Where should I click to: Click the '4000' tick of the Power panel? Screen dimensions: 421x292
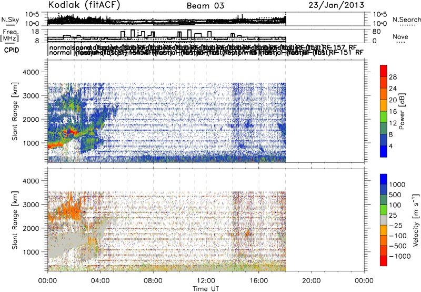[31, 72]
